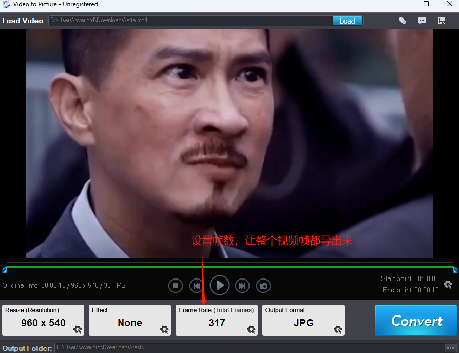459x353 pixels.
Task: Play the loaded video
Action: pos(220,285)
